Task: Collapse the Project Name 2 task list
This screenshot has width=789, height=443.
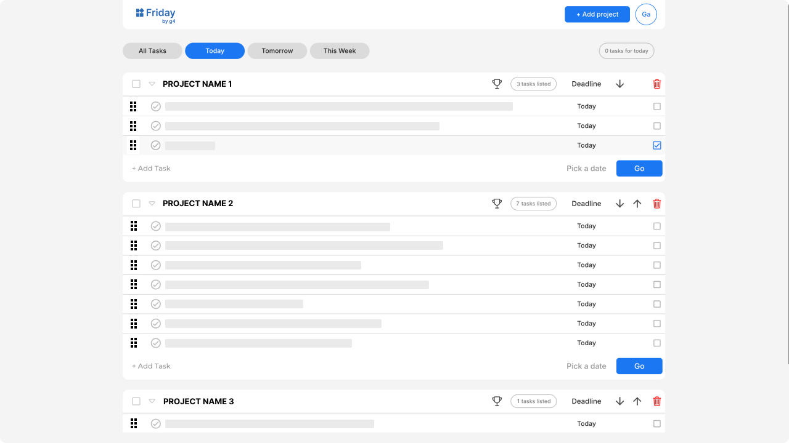Action: [152, 204]
